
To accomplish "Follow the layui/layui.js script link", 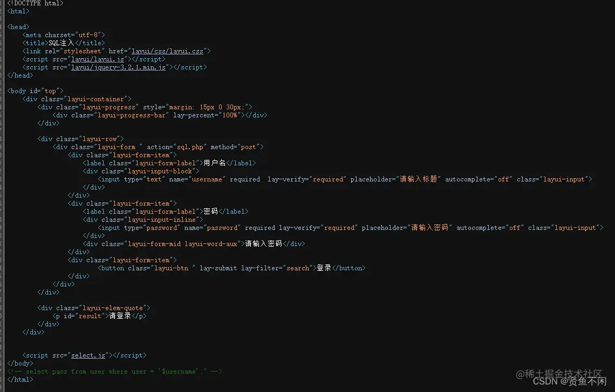I will (x=98, y=59).
